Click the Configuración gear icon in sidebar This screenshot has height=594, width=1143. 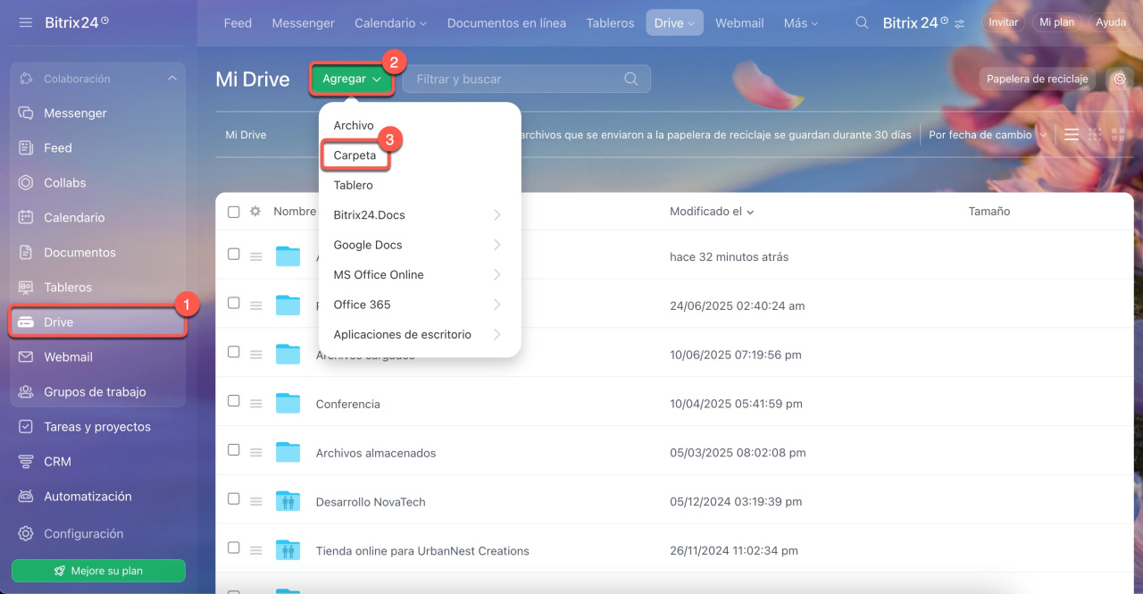point(26,533)
